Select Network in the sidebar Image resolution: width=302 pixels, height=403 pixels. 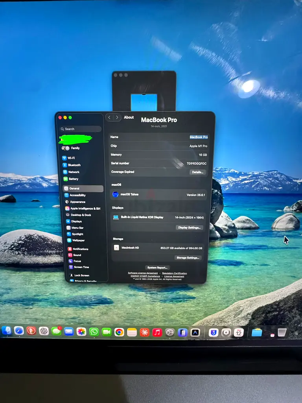(72, 172)
